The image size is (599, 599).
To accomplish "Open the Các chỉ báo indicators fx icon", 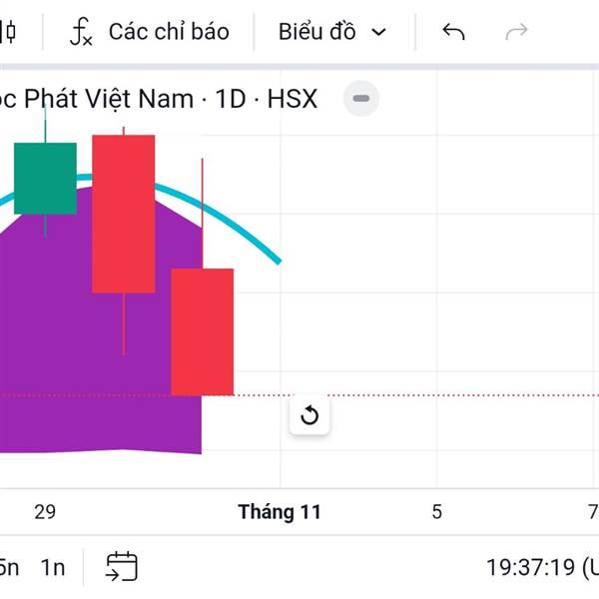I will coord(81,32).
